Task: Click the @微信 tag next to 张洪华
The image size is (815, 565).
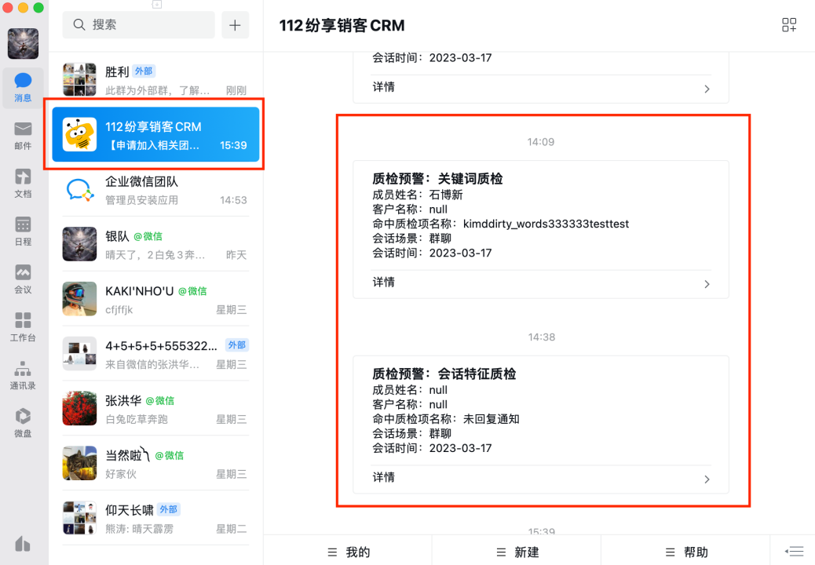Action: (x=160, y=401)
